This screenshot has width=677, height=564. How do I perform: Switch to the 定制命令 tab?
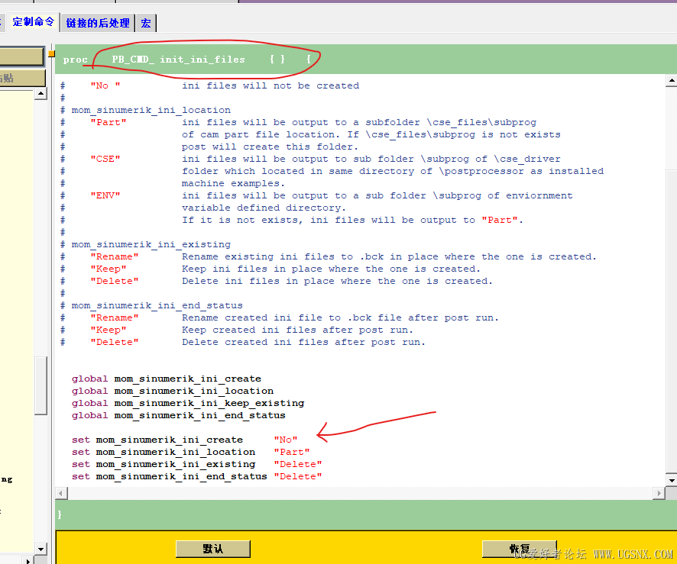33,22
